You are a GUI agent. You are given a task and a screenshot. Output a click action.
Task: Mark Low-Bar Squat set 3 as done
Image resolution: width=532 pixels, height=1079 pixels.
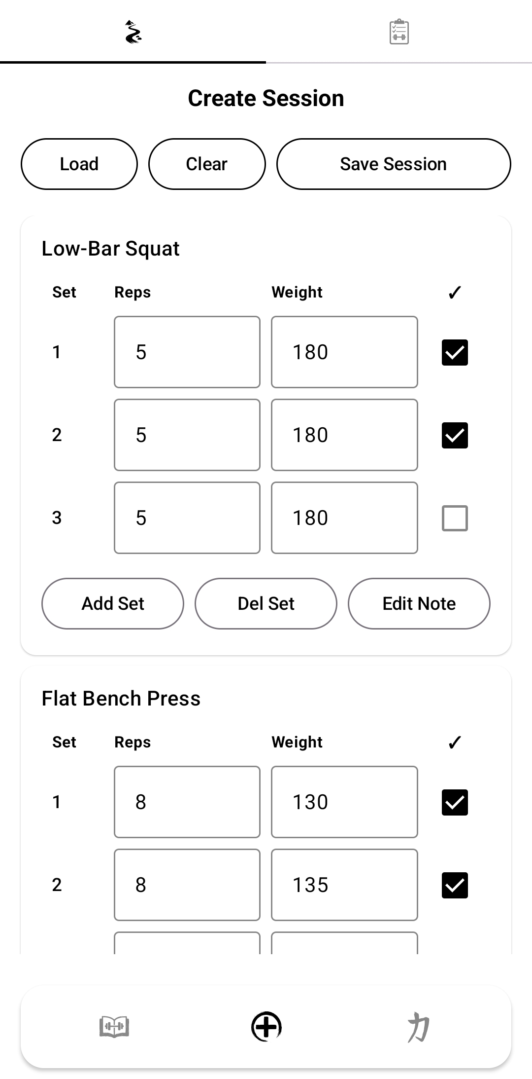pos(455,518)
